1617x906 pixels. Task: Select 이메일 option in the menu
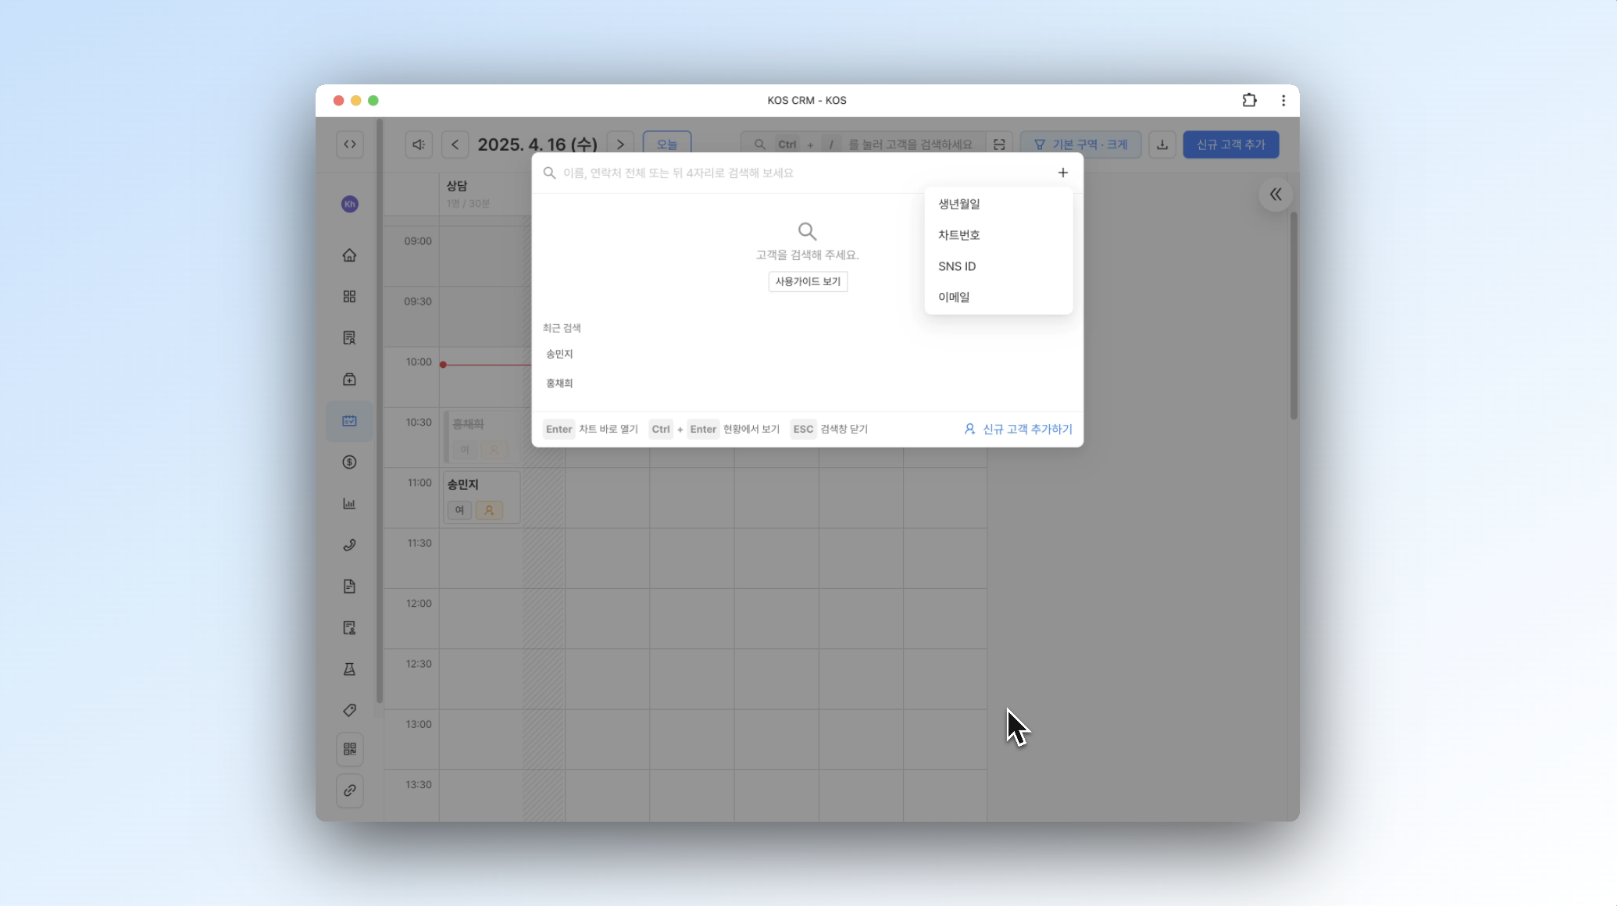pyautogui.click(x=954, y=297)
